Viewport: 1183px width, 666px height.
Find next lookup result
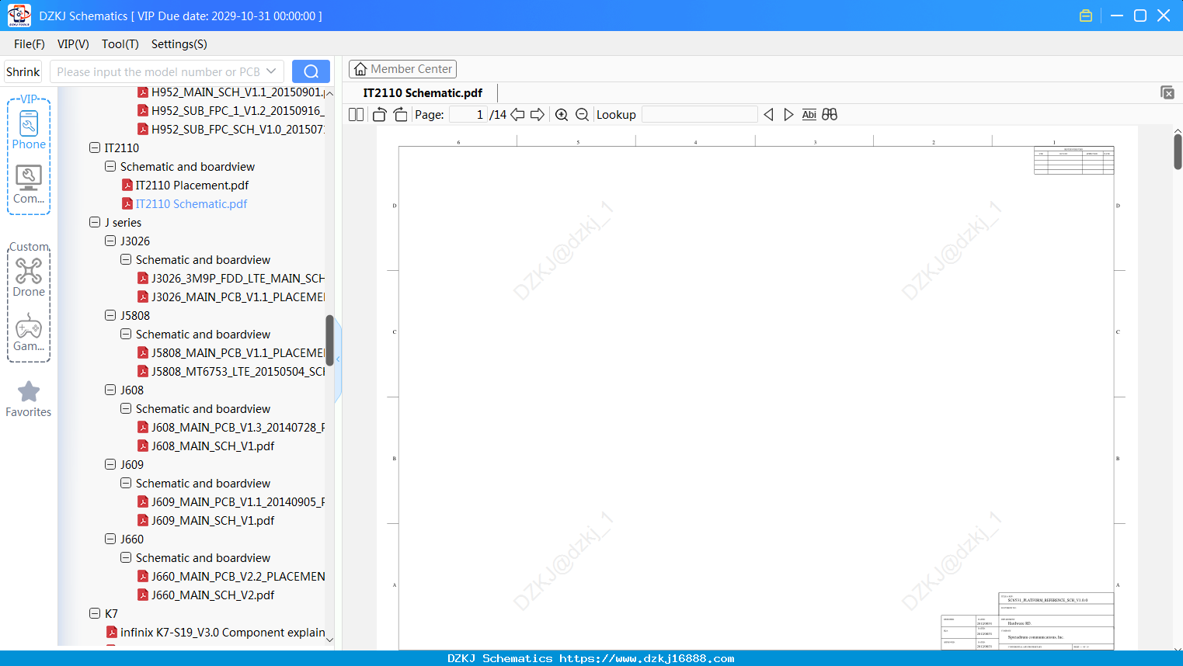click(788, 115)
